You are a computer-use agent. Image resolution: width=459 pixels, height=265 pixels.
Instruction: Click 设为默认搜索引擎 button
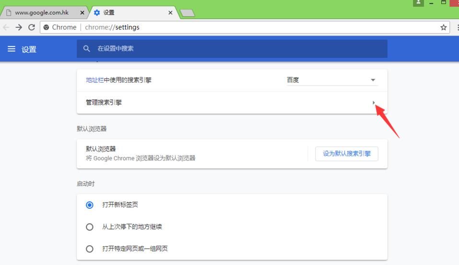347,154
